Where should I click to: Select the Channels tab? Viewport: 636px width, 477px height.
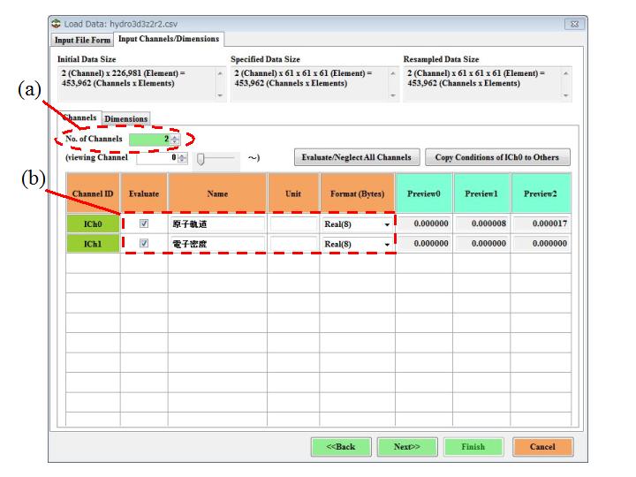coord(79,118)
